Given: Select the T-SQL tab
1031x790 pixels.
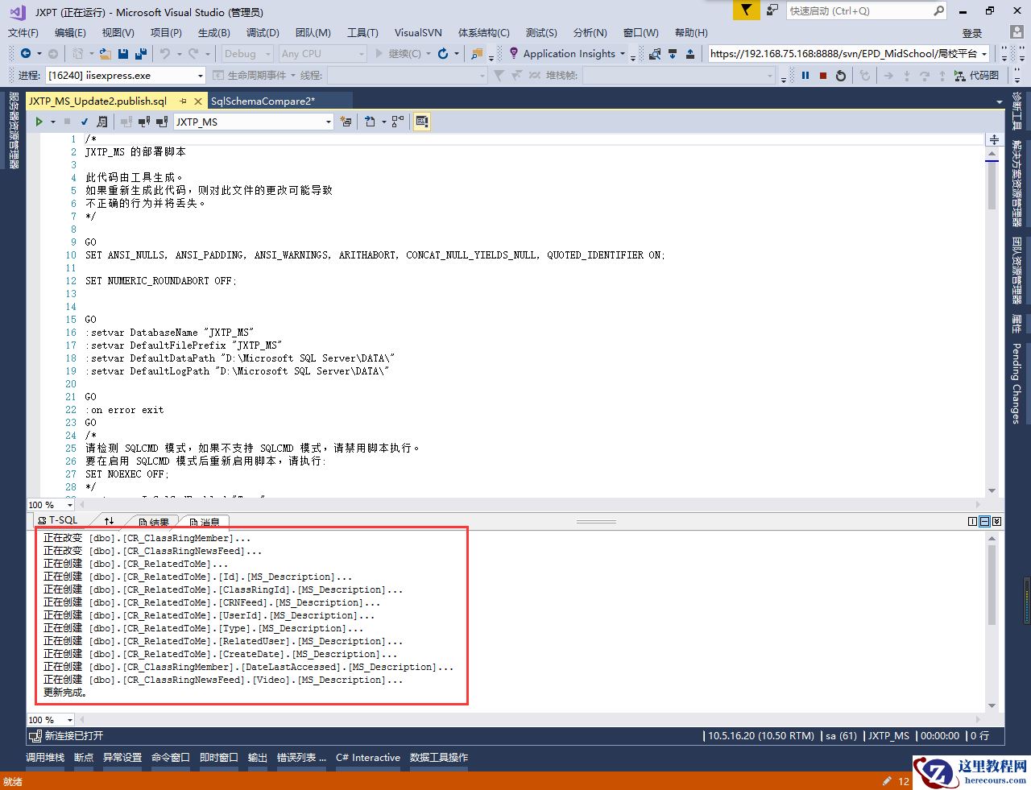Looking at the screenshot, I should 59,521.
